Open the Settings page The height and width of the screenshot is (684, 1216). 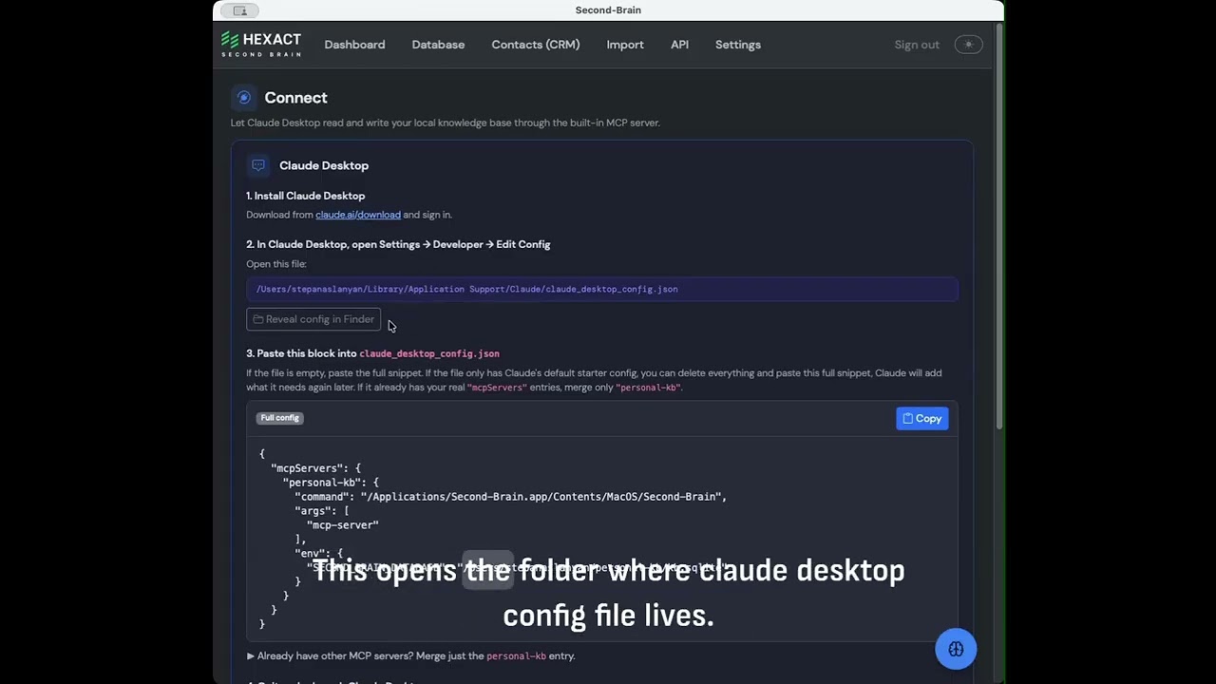[738, 45]
